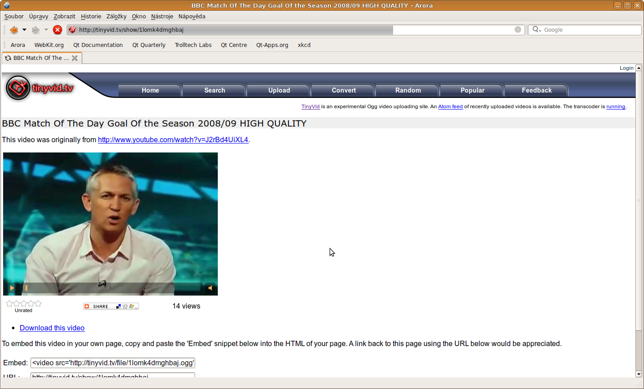
Task: Select the BBC Match Of The... tab
Action: pos(41,58)
